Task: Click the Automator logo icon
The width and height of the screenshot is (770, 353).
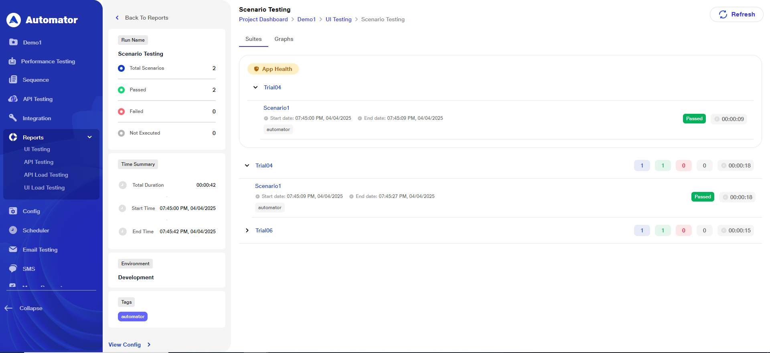Action: (x=14, y=20)
